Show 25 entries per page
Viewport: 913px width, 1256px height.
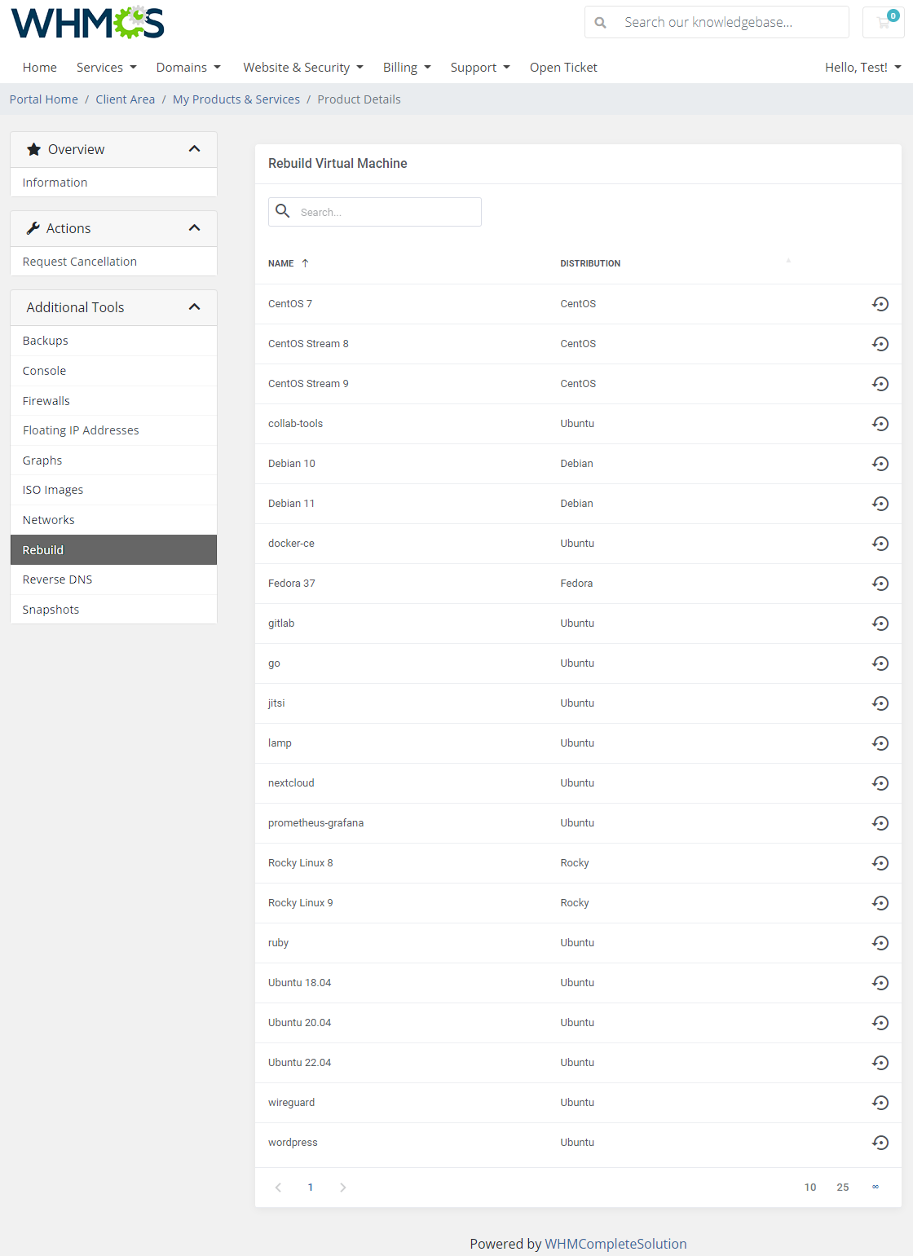point(843,1188)
